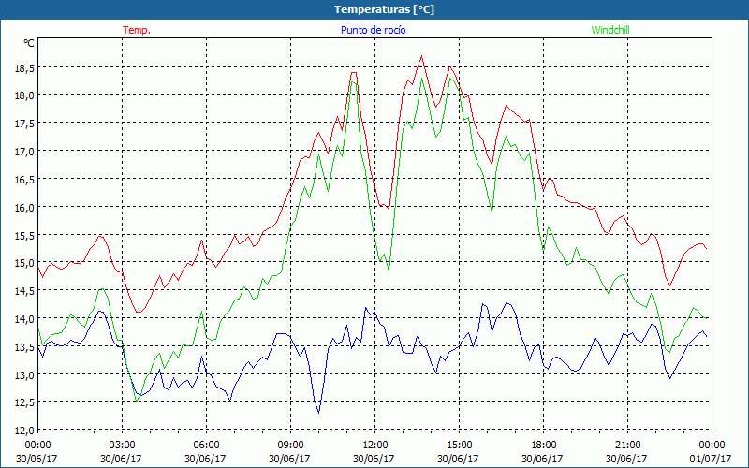Click the green windchill minimum near 03:30
Image resolution: width=749 pixels, height=468 pixels.
tap(137, 402)
